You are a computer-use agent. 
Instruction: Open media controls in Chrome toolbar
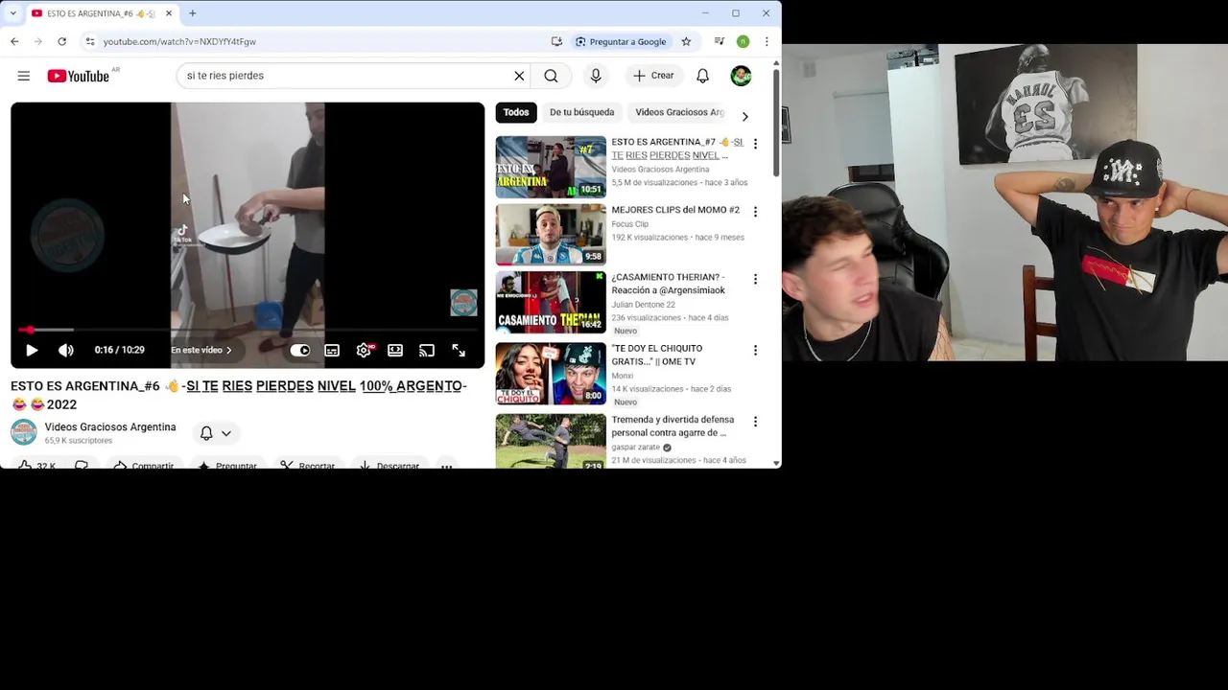point(719,41)
